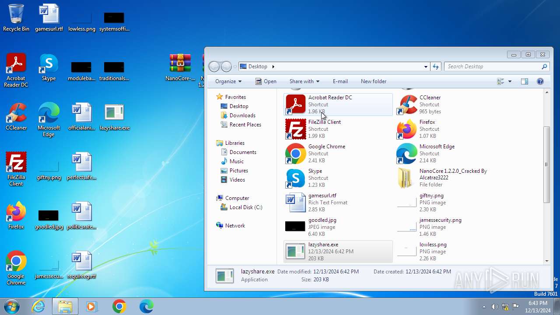Select gamesurl.rtf file in Explorer list
The image size is (560, 315).
coord(338,203)
